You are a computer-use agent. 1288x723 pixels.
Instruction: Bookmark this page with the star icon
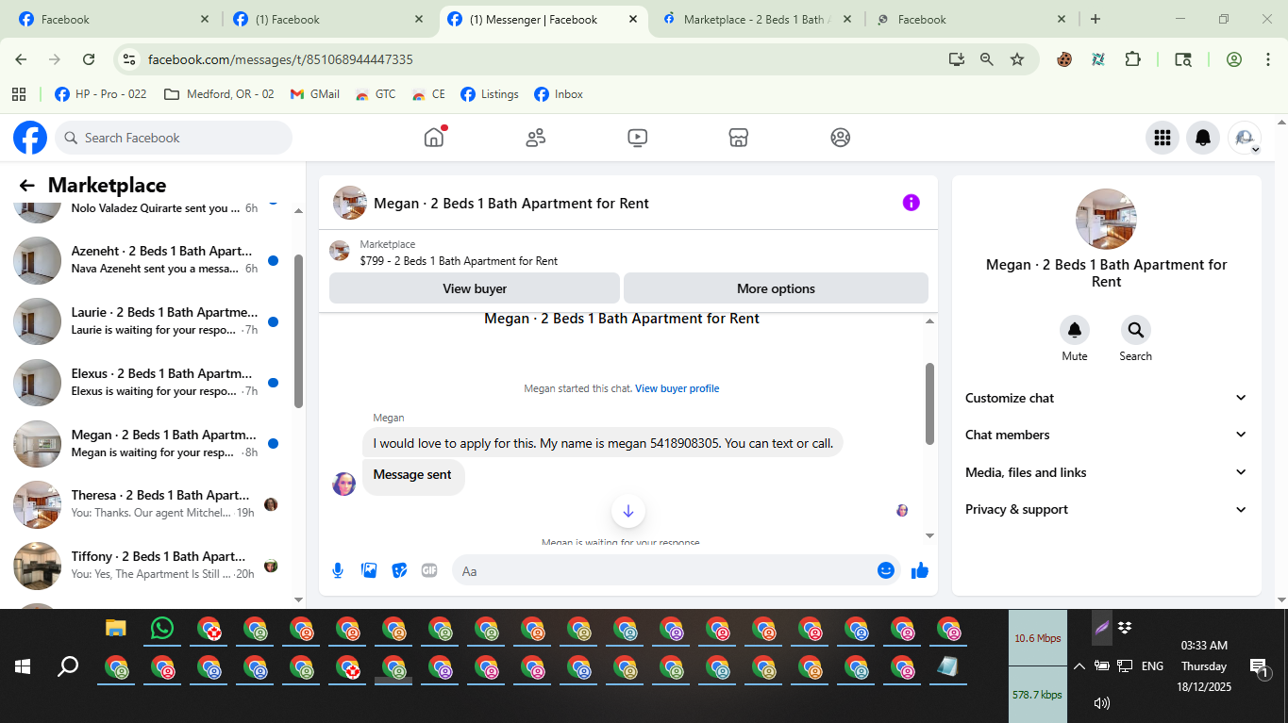[1017, 59]
